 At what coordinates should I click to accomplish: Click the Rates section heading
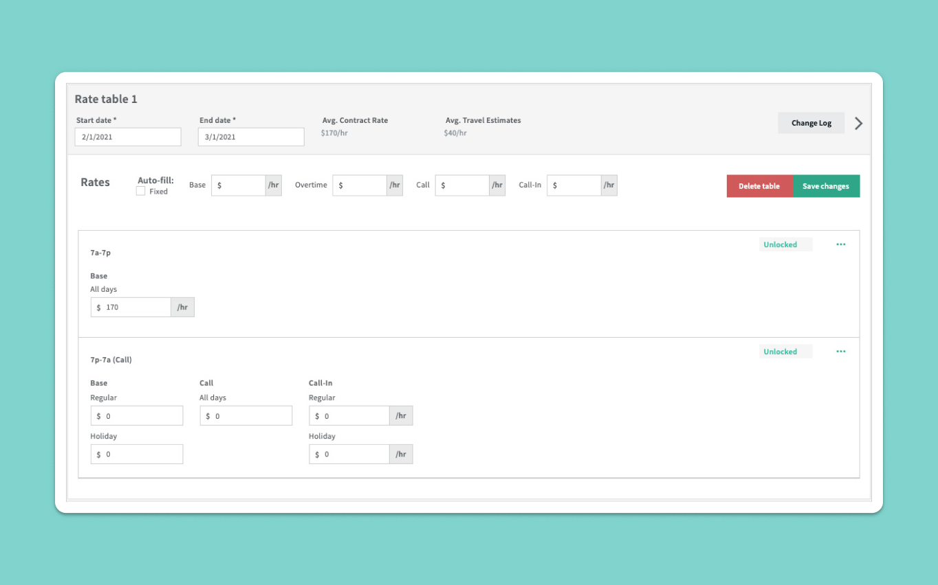pos(95,182)
